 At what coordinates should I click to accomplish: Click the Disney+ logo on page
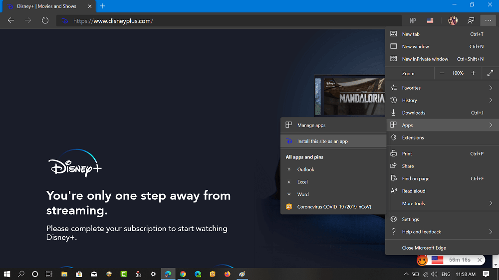coord(75,163)
